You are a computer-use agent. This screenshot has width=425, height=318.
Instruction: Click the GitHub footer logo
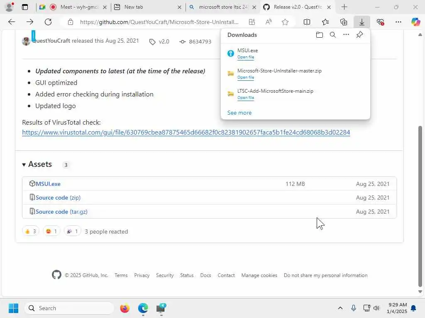click(56, 275)
